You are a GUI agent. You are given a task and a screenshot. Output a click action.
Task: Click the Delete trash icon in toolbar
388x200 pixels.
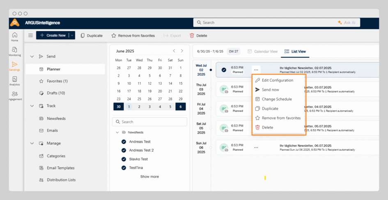(192, 36)
